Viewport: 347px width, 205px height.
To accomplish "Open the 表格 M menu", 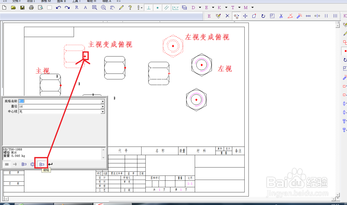I will [46, 1].
